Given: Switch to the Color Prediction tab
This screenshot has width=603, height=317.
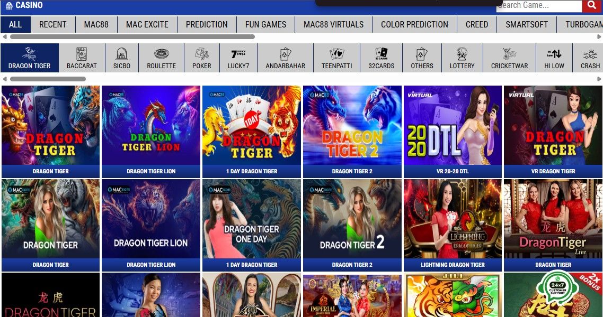Looking at the screenshot, I should pyautogui.click(x=414, y=24).
